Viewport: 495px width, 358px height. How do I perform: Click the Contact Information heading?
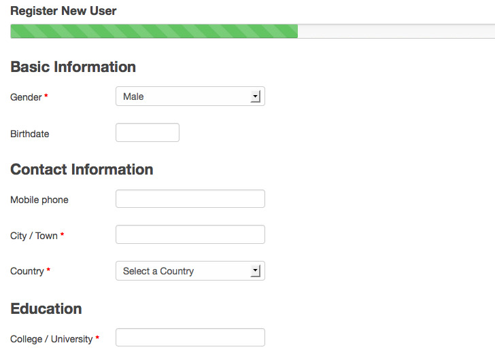tap(82, 169)
